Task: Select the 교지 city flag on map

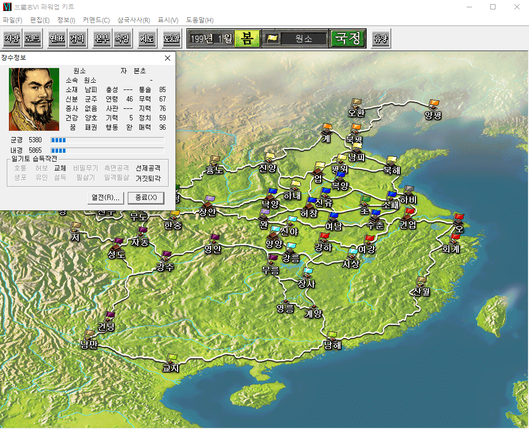Action: coord(172,358)
